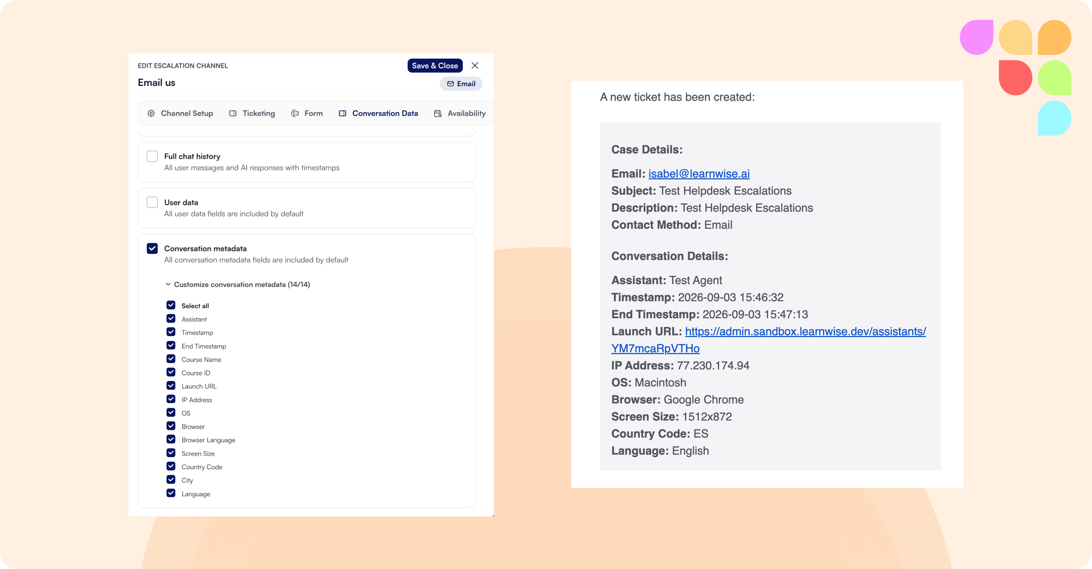Click the 'Case Details:' heading

click(x=647, y=150)
